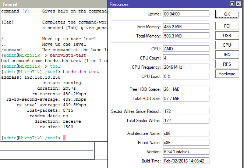Open the PCI device list

click(x=227, y=26)
